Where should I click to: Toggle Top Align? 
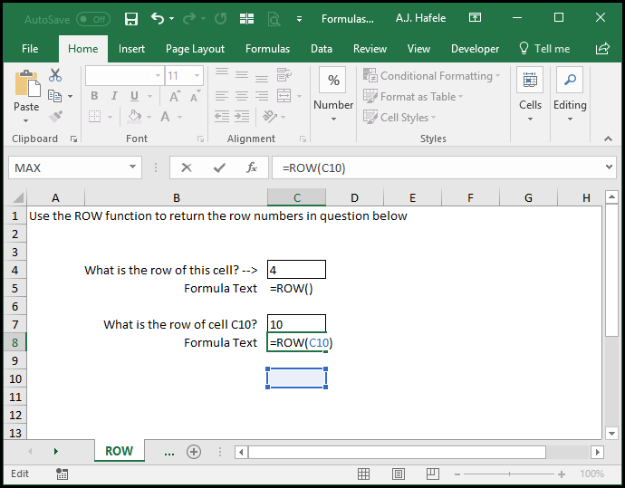(x=222, y=74)
